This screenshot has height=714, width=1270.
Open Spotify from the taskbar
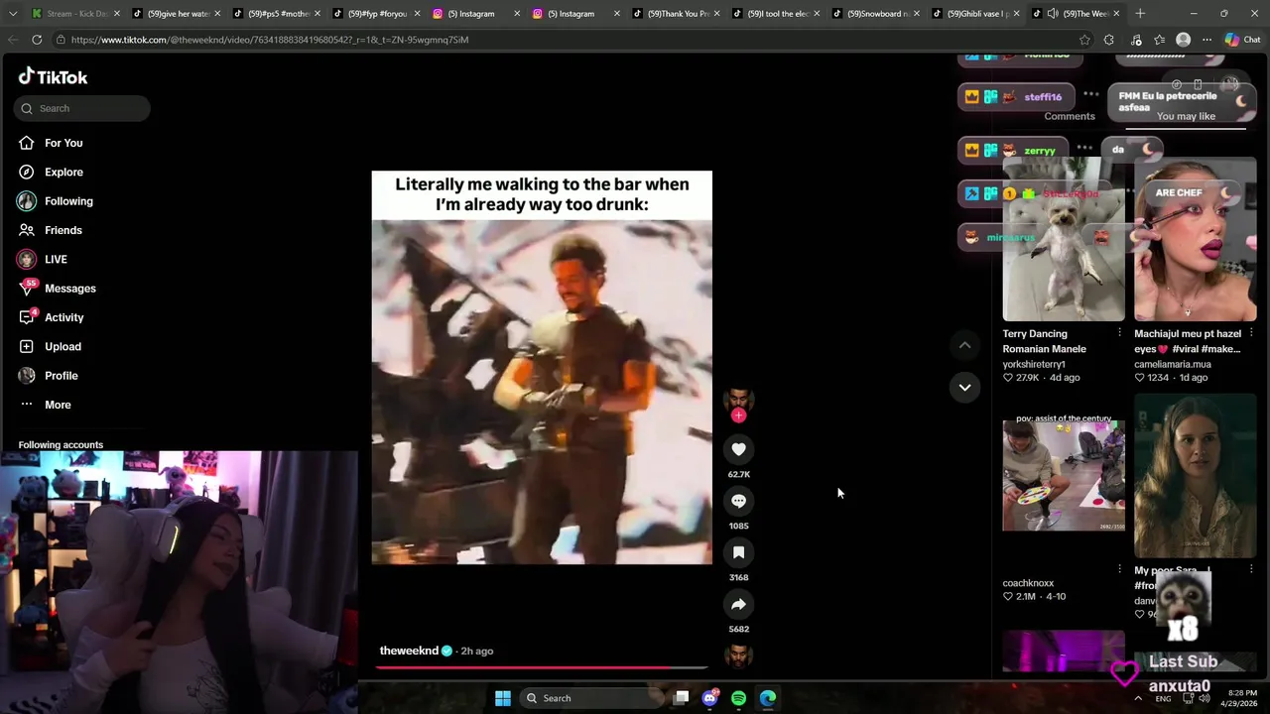point(738,698)
